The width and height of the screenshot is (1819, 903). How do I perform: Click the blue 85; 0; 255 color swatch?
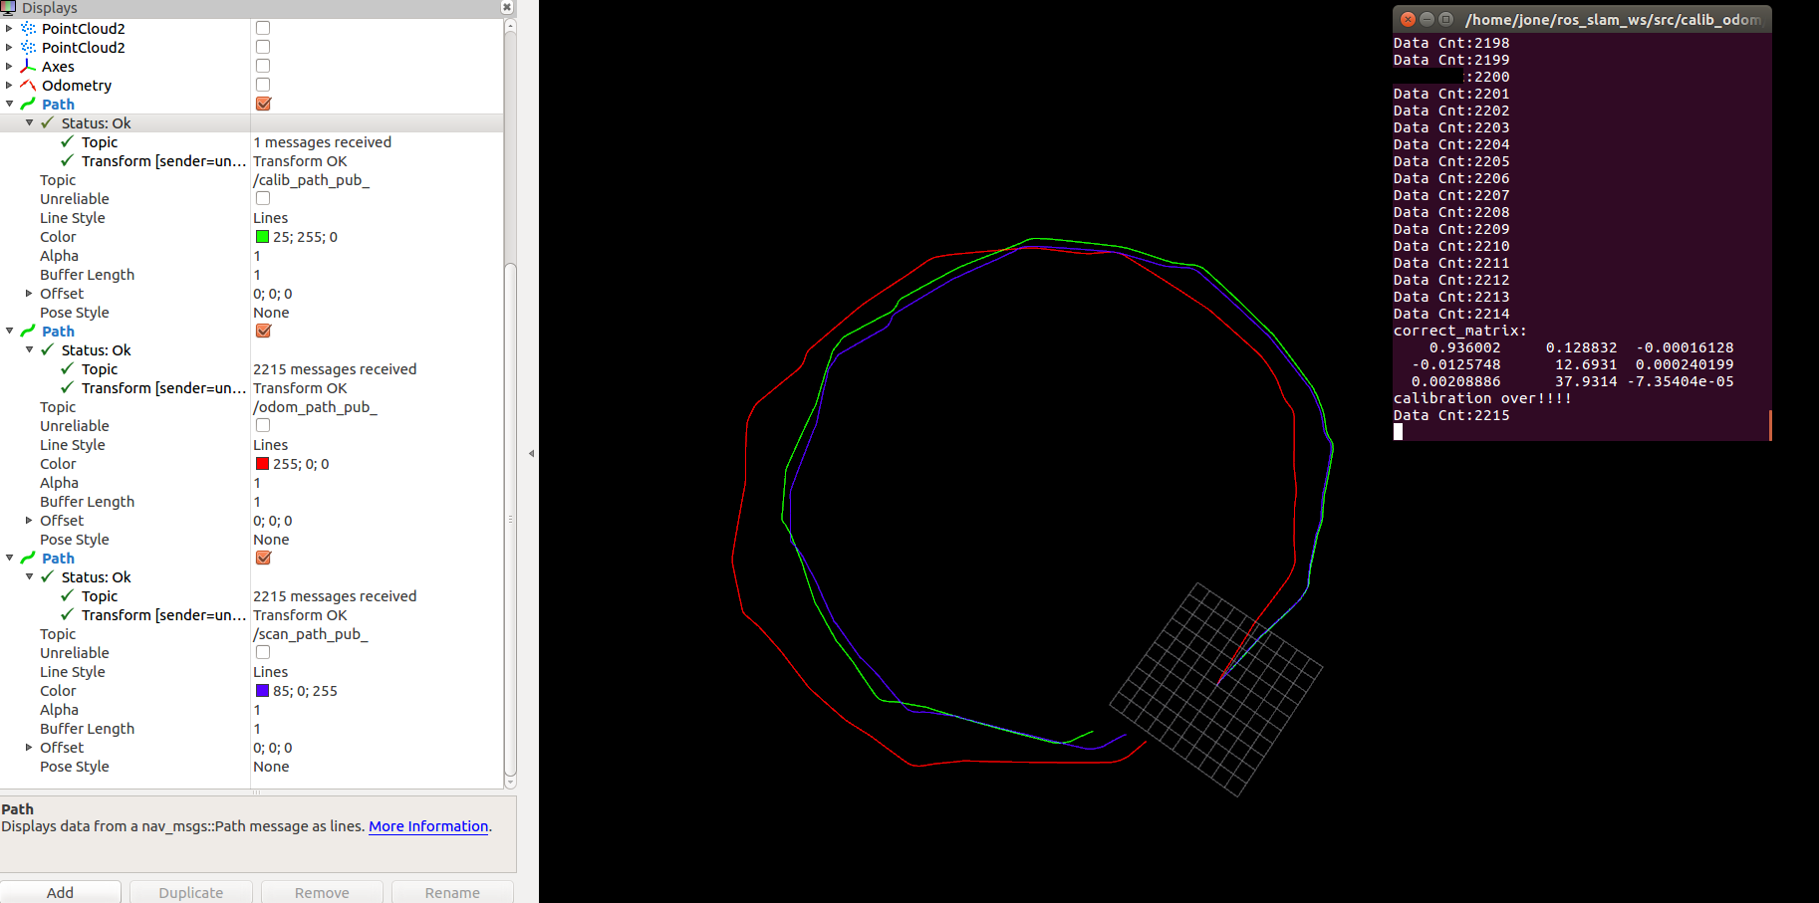point(263,691)
